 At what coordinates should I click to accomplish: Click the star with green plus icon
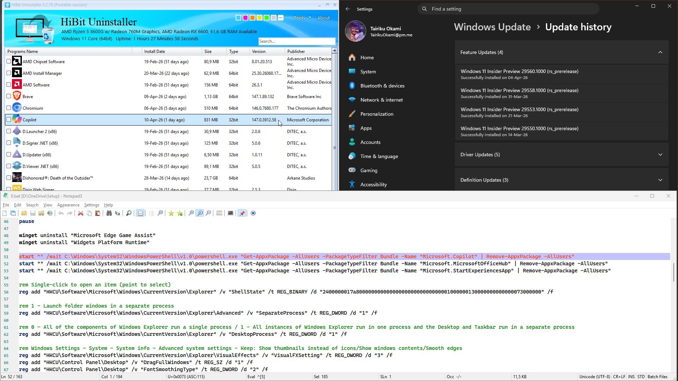click(x=180, y=213)
